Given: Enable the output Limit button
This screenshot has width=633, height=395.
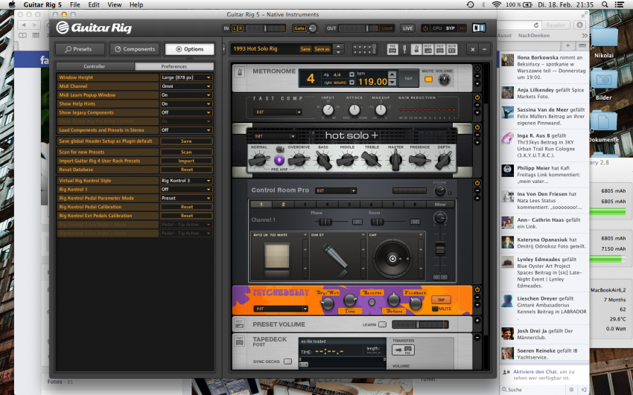Looking at the screenshot, I should click(387, 28).
